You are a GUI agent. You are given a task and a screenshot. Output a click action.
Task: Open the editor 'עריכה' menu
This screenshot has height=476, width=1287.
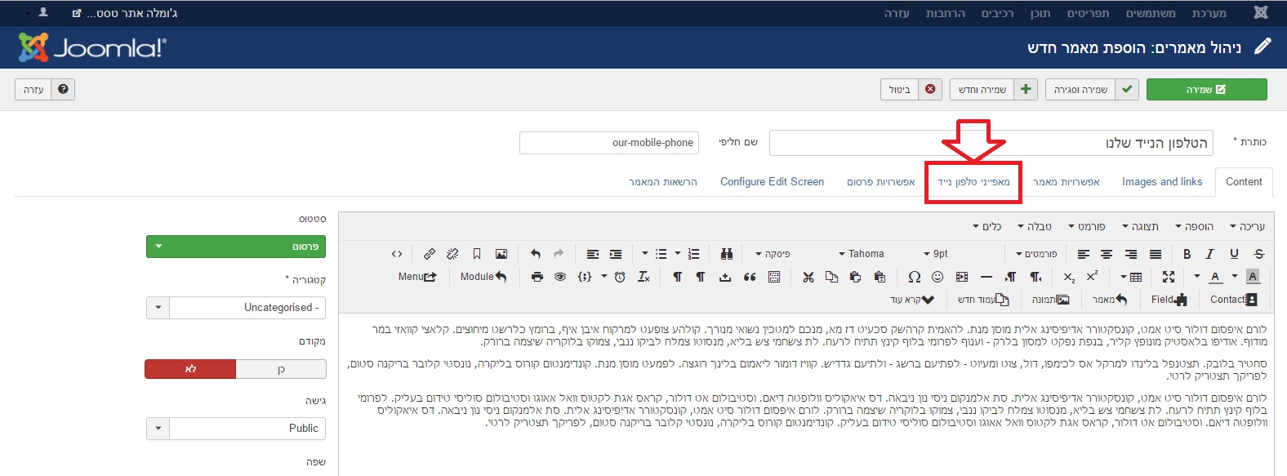[1247, 226]
